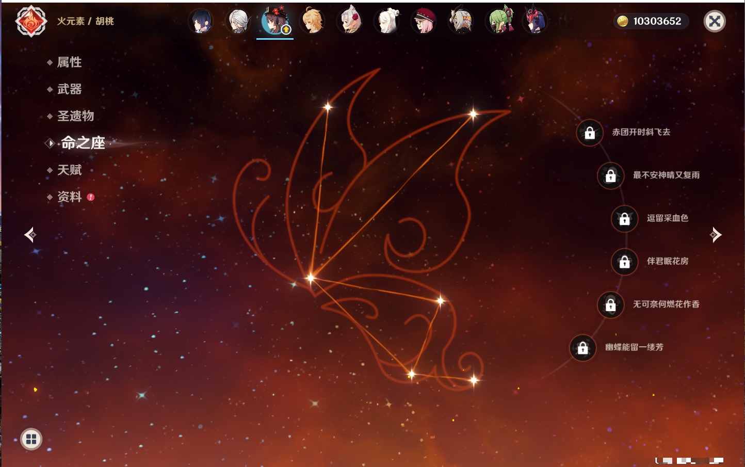
Task: Open the 属性 attributes tab
Action: (69, 62)
